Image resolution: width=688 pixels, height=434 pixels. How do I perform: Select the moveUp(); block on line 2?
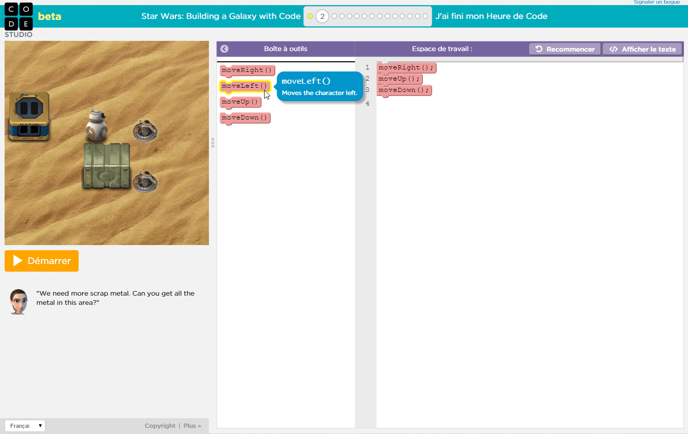[x=399, y=79]
